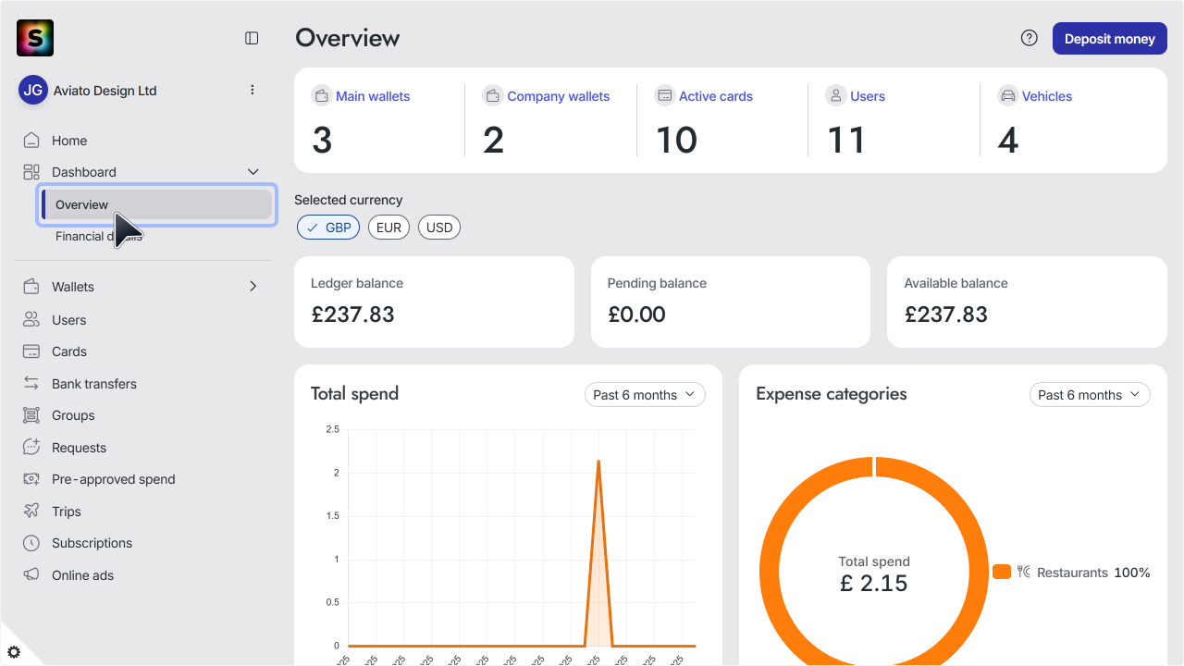1184x666 pixels.
Task: Click the Requests chat icon
Action: (x=31, y=448)
